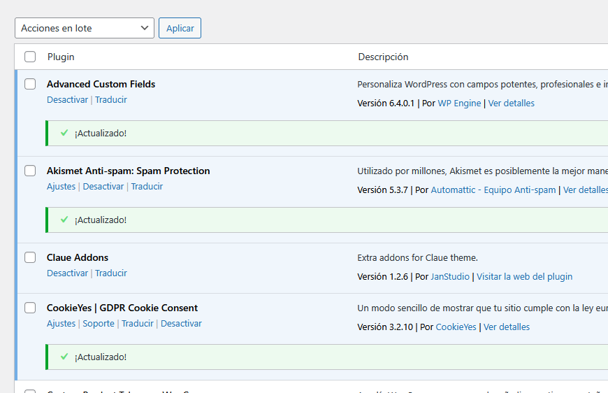The image size is (608, 393).
Task: Click Versión 5.3.7 text
Action: click(x=382, y=190)
